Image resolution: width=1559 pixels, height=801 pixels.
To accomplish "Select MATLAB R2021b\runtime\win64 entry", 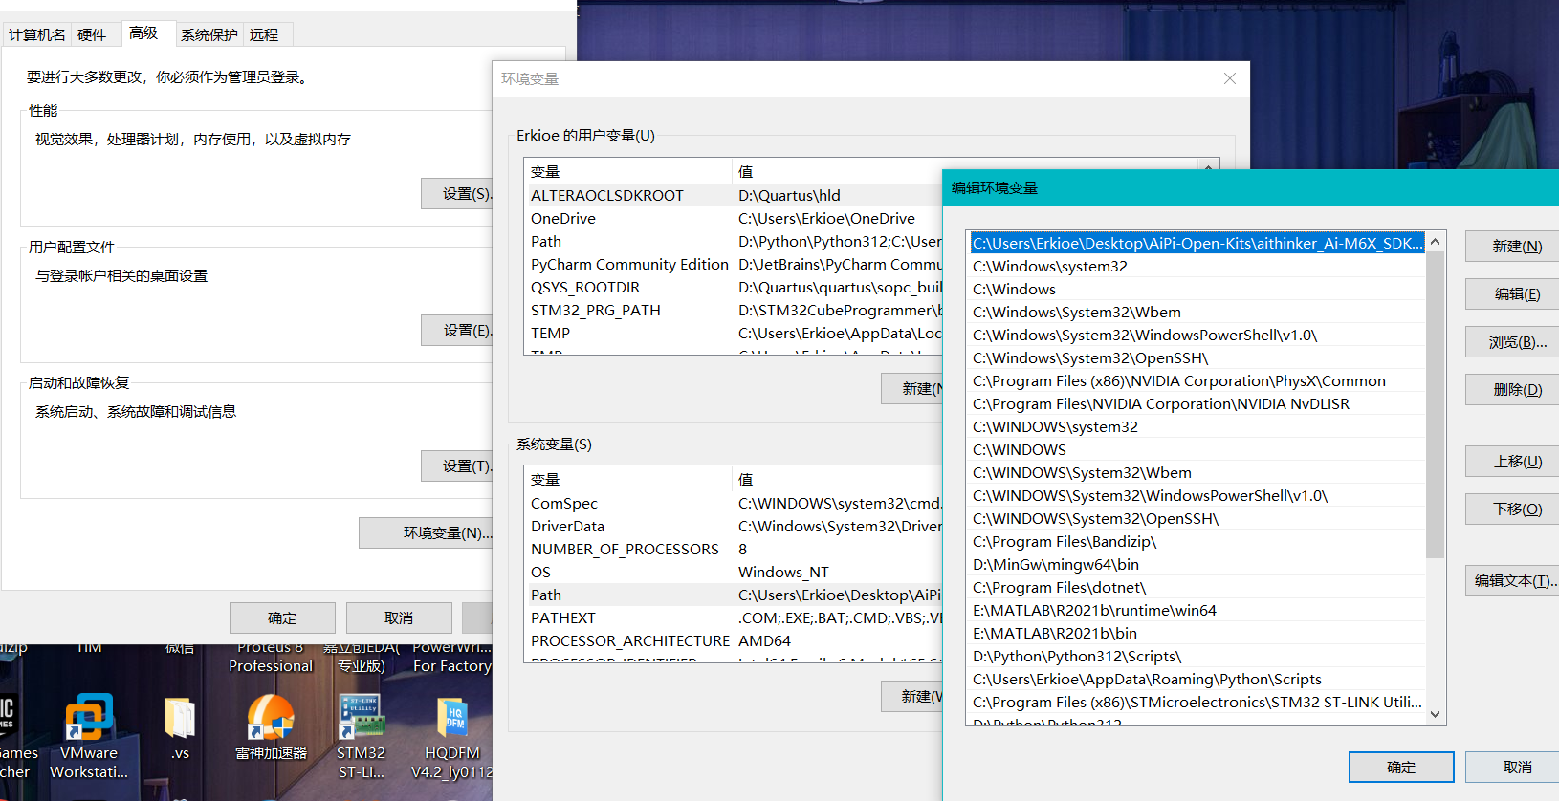I will point(1197,610).
